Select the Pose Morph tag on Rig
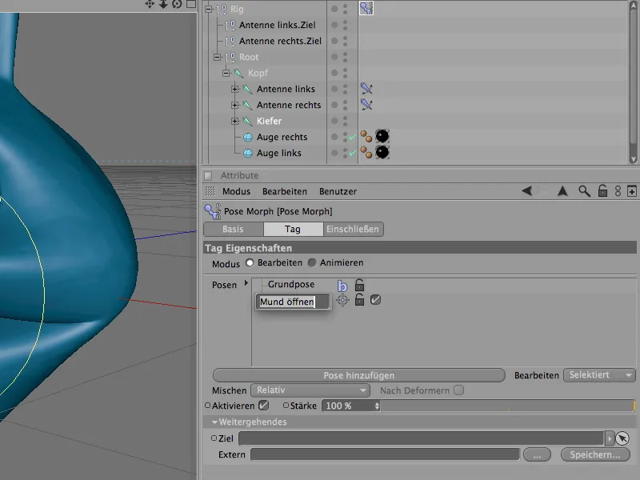This screenshot has width=640, height=480. coord(366,8)
